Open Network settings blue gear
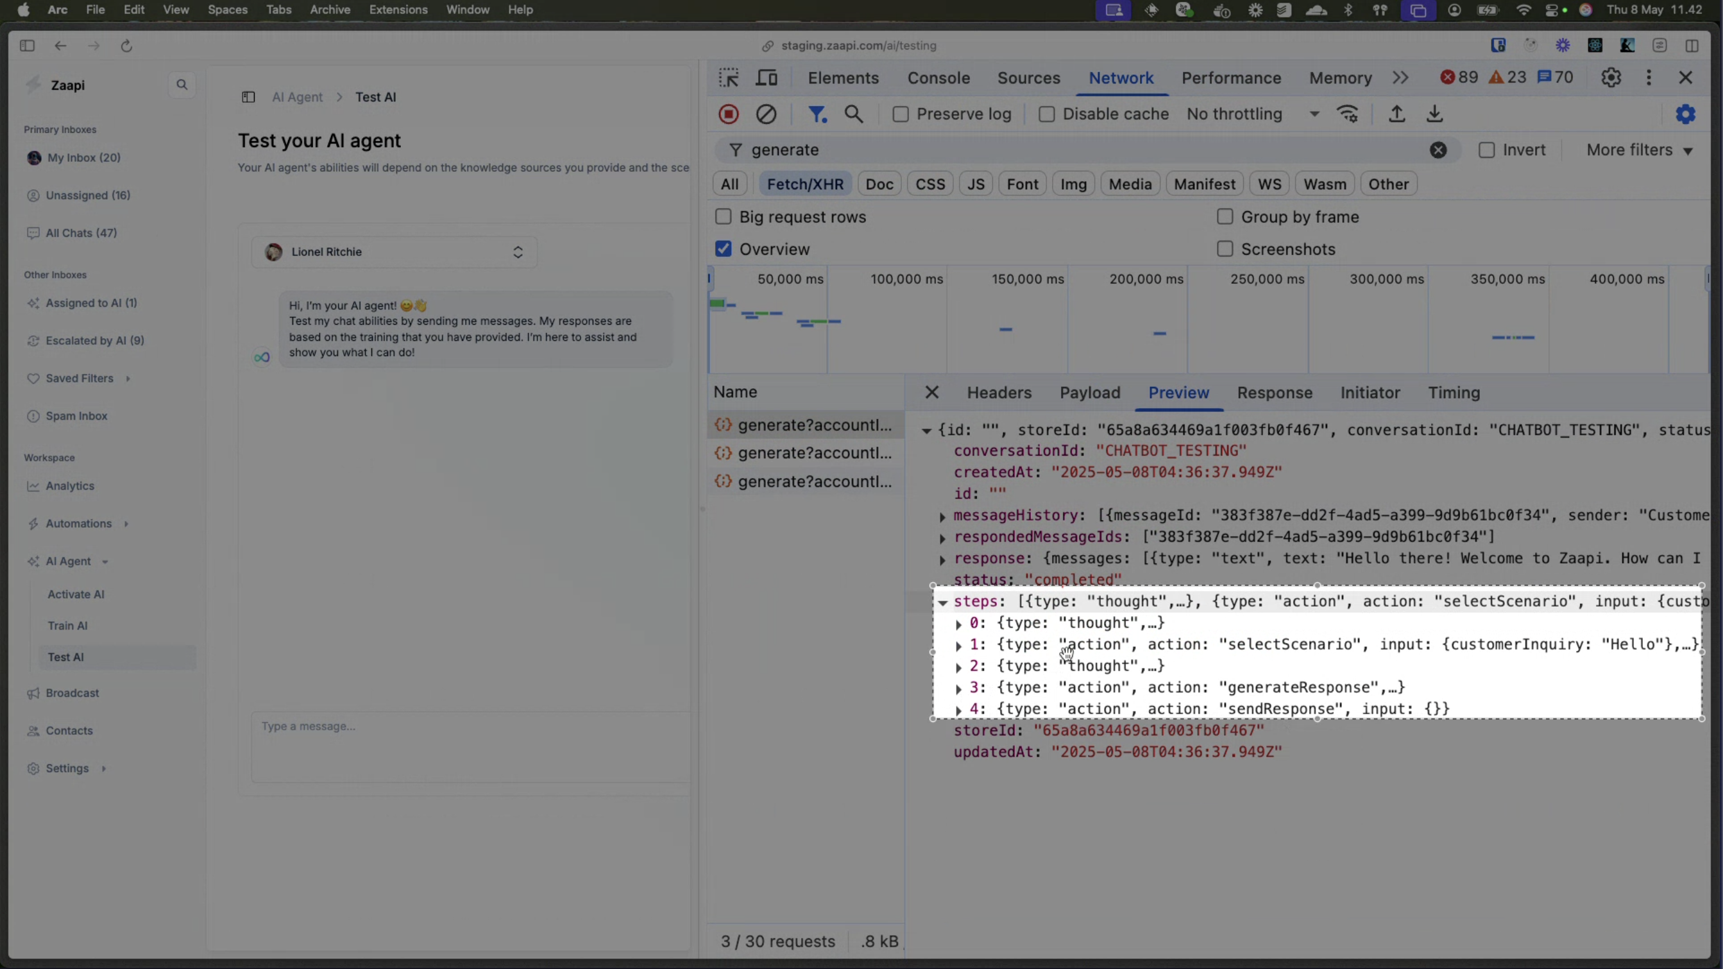This screenshot has width=1723, height=969. pyautogui.click(x=1685, y=114)
